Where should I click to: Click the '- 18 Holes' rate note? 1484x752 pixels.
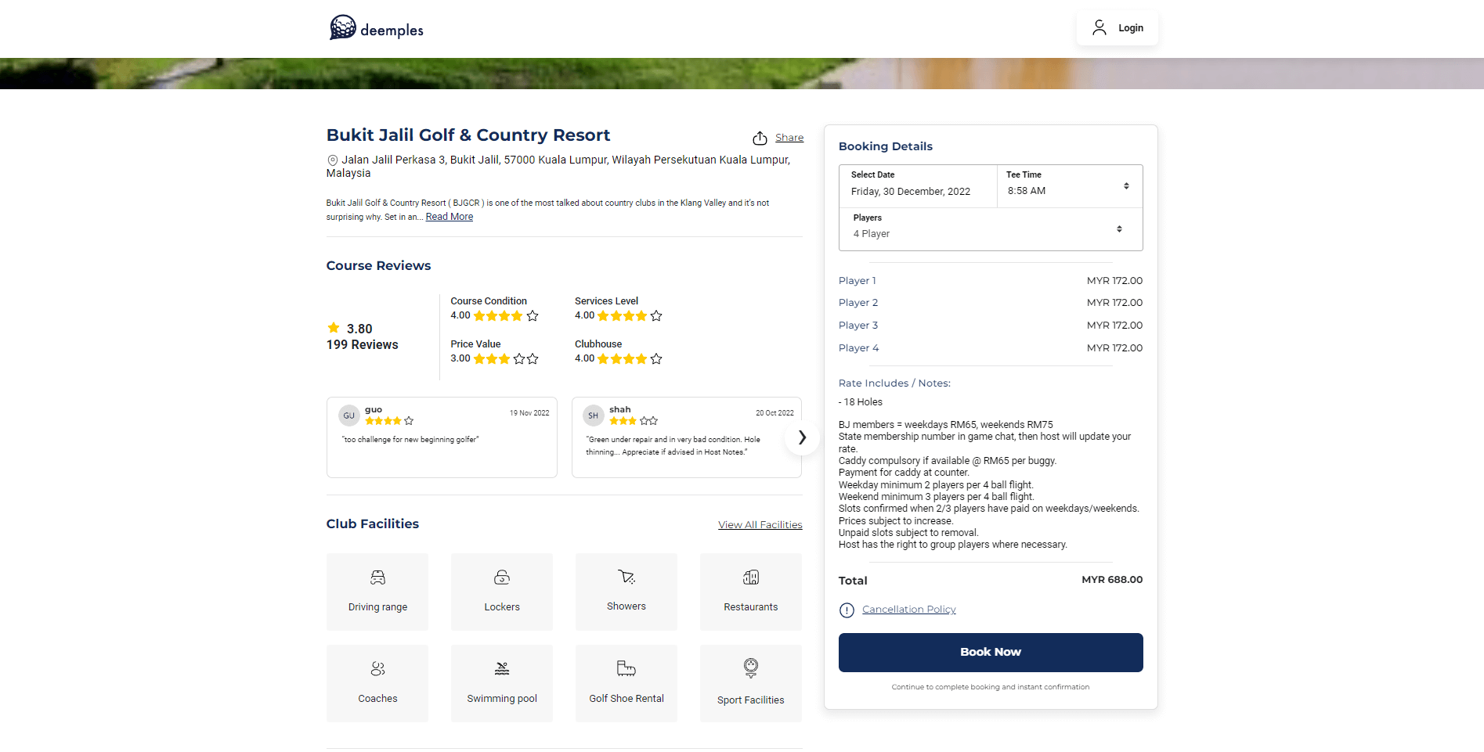click(x=861, y=402)
